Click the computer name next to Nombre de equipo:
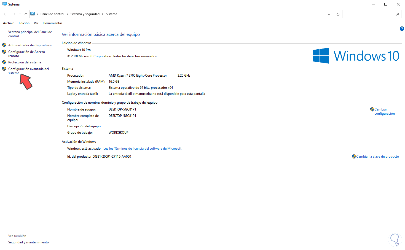Image resolution: width=405 pixels, height=250 pixels. click(x=122, y=109)
